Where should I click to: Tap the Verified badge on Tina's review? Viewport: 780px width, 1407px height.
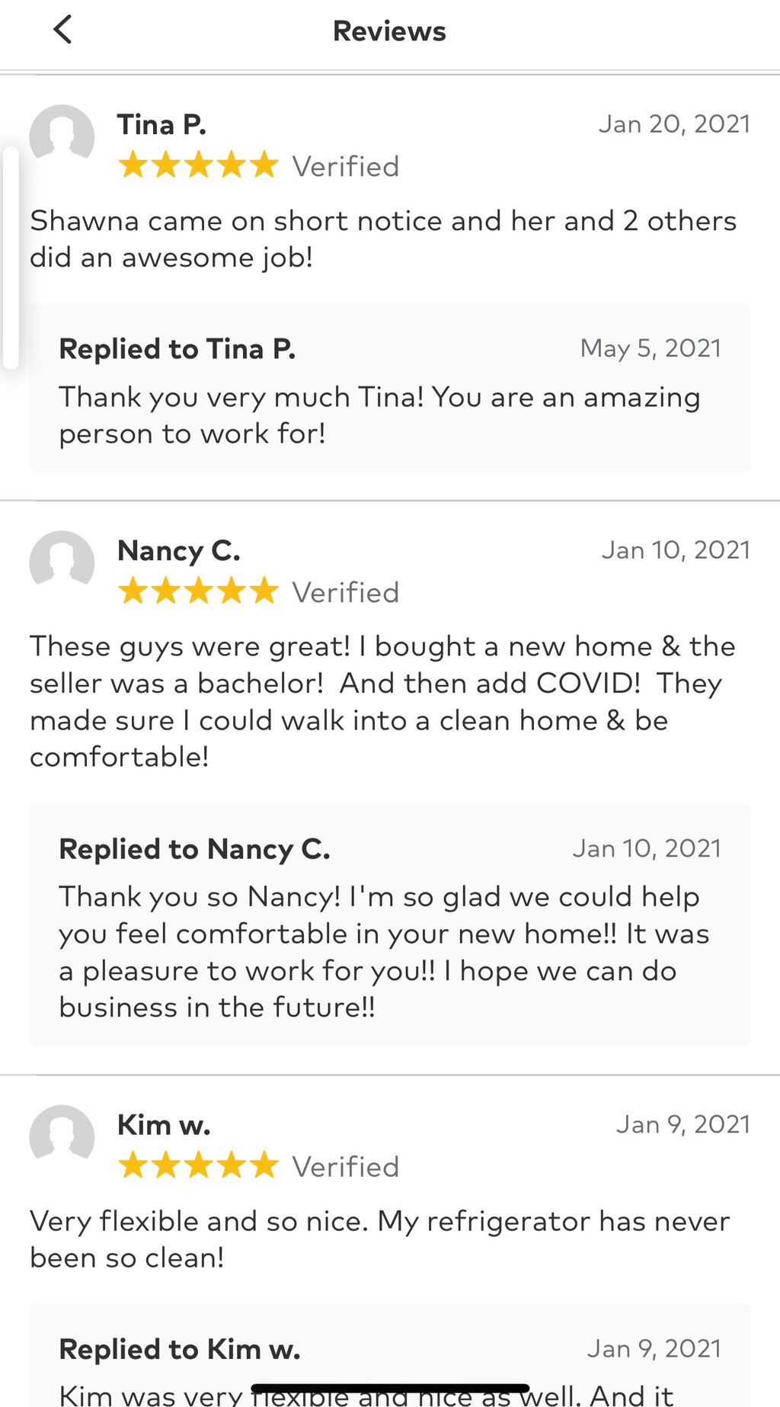coord(346,166)
